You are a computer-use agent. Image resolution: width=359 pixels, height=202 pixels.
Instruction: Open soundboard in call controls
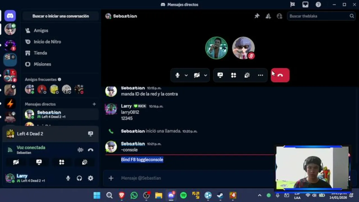(247, 75)
